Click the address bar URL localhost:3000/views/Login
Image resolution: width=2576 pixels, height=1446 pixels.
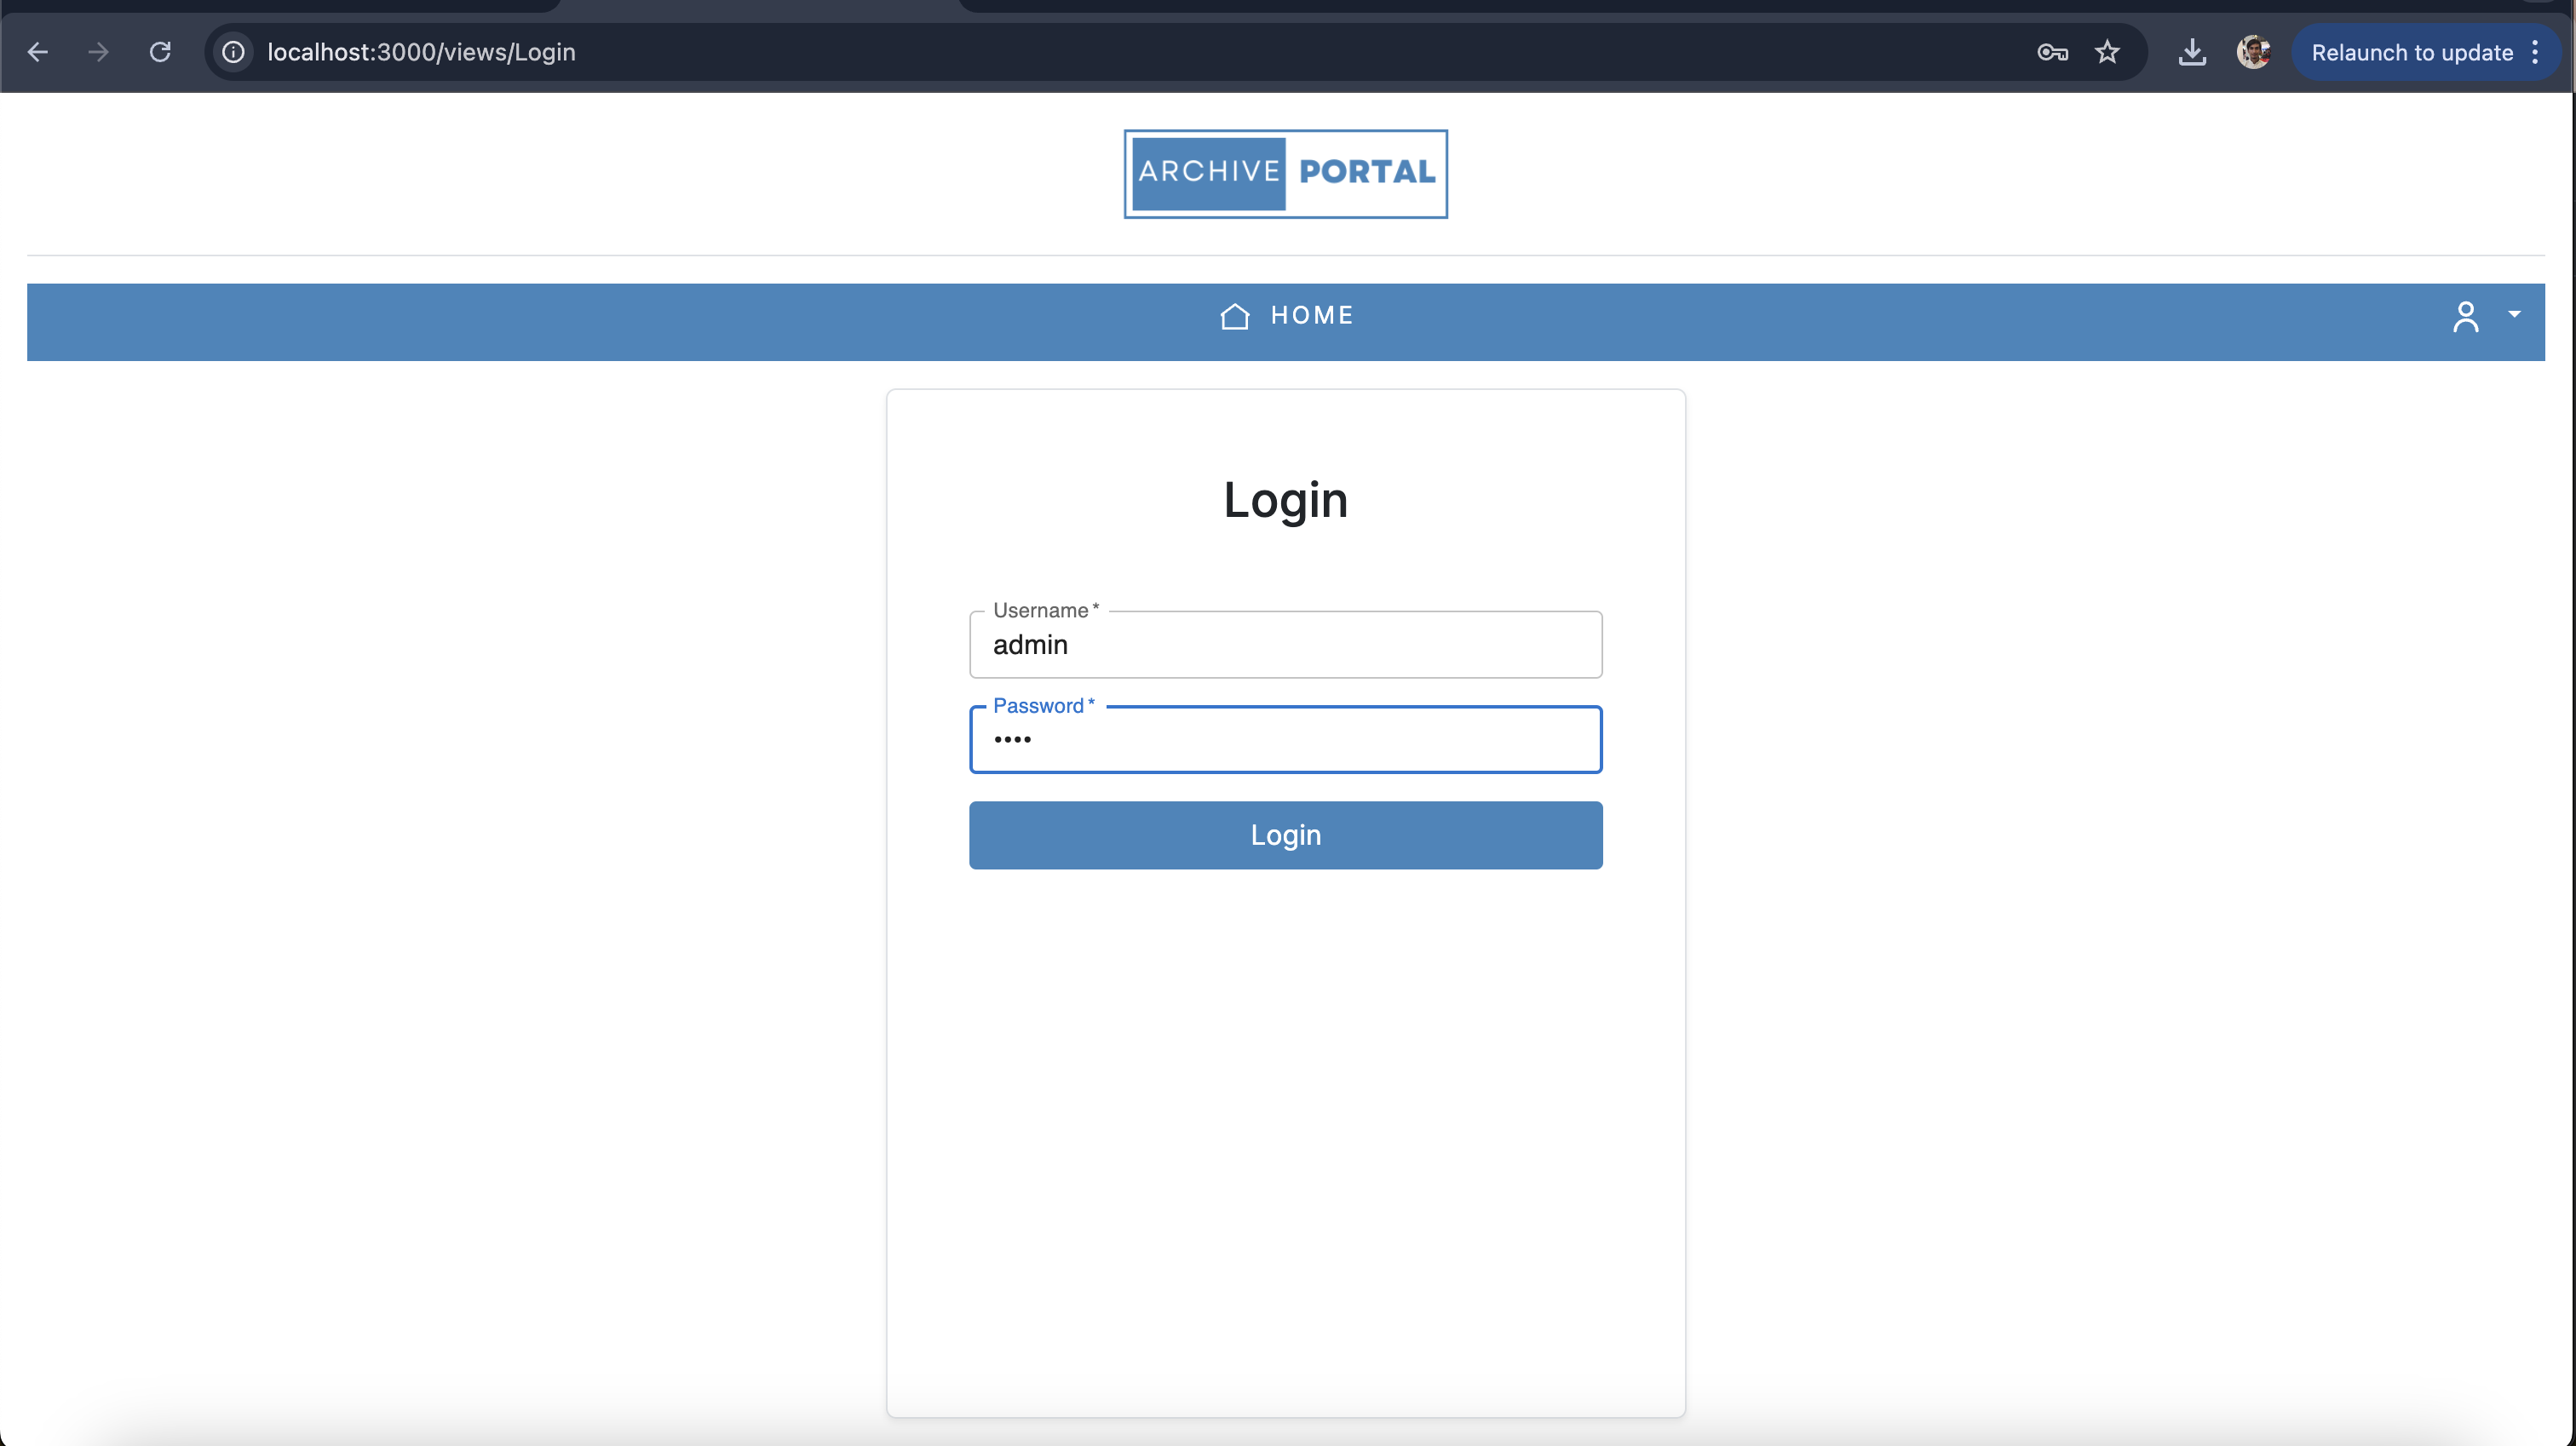[x=421, y=52]
